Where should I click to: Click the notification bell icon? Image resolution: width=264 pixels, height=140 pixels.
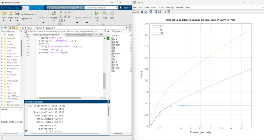coord(121,8)
